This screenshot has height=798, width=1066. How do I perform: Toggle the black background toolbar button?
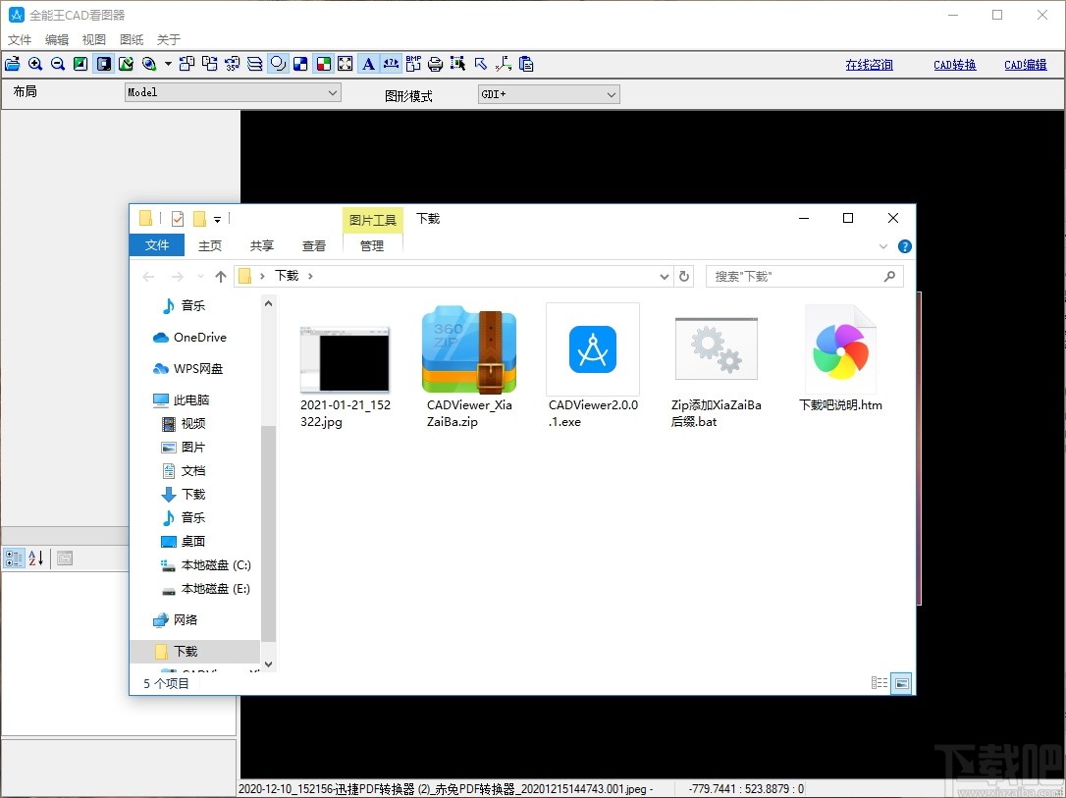(103, 64)
